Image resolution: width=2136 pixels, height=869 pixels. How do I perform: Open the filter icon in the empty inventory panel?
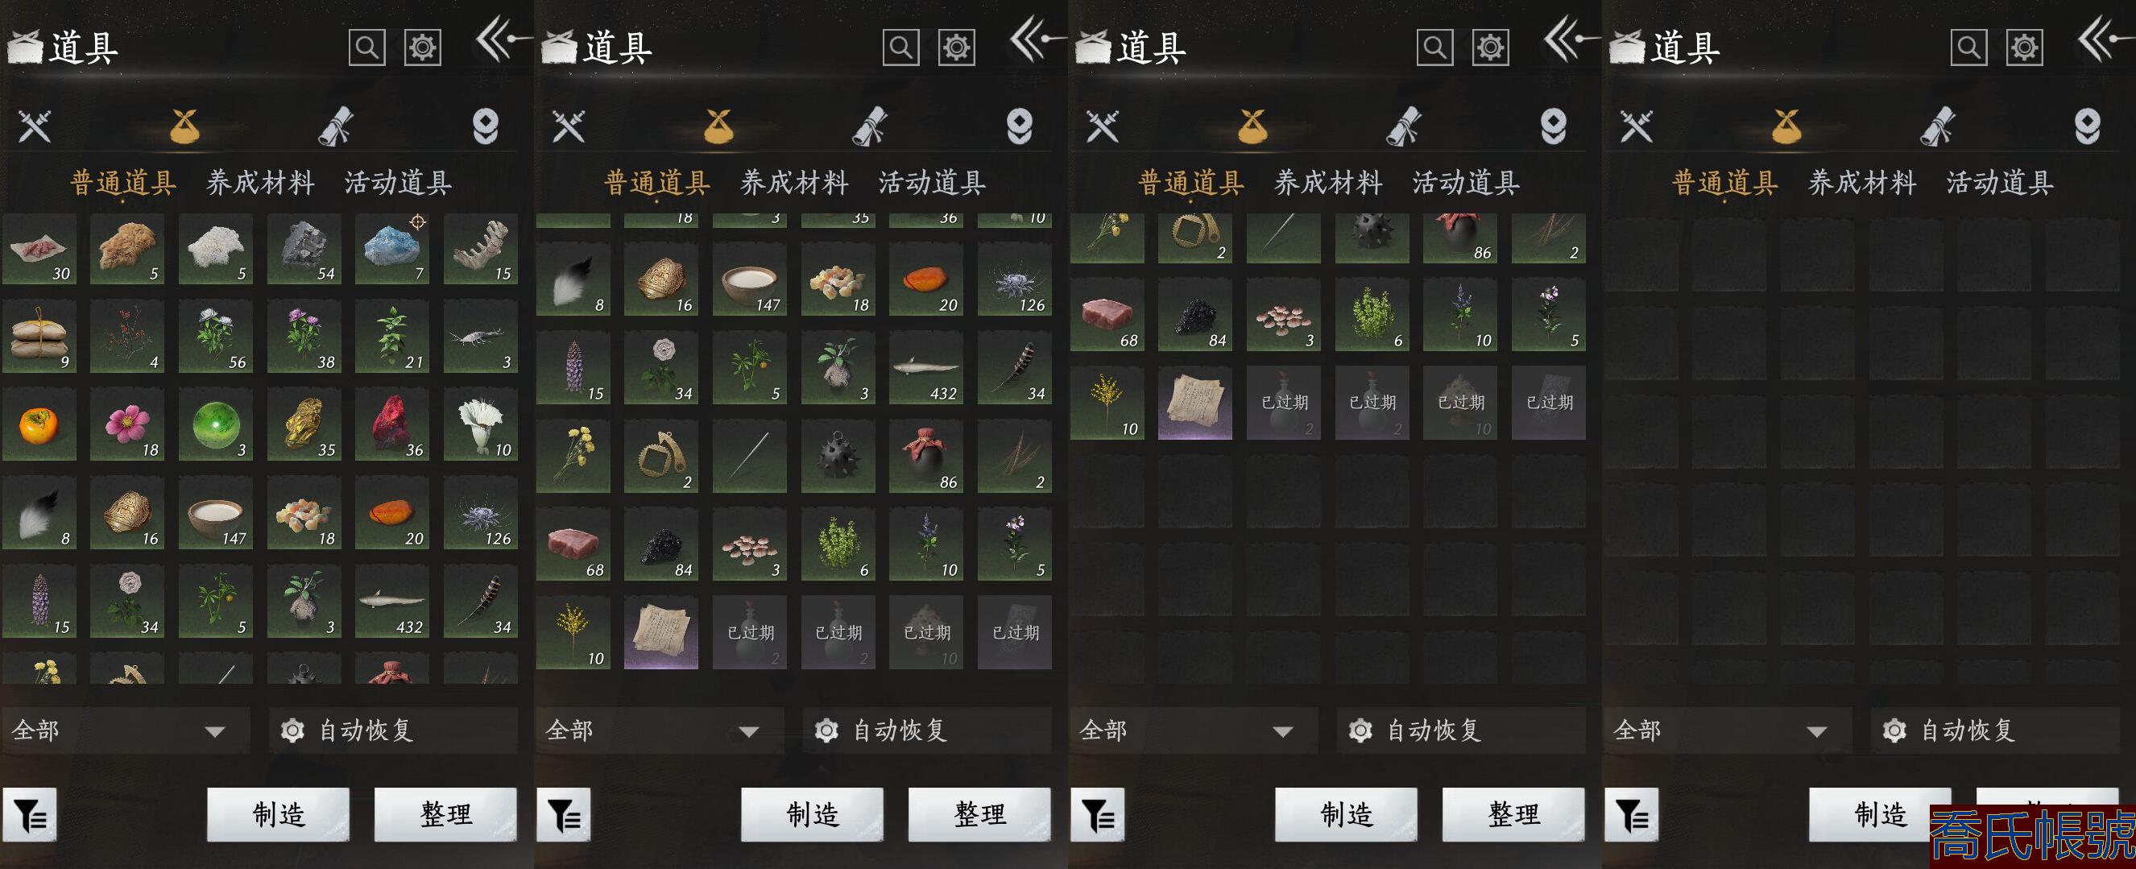pos(1632,815)
